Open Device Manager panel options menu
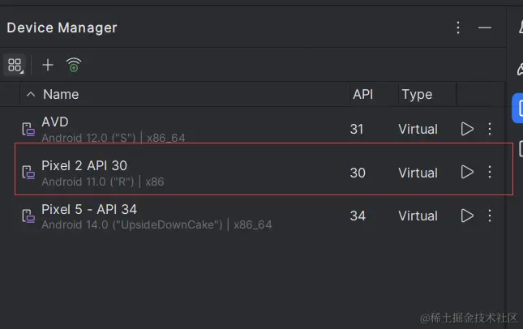 coord(458,28)
